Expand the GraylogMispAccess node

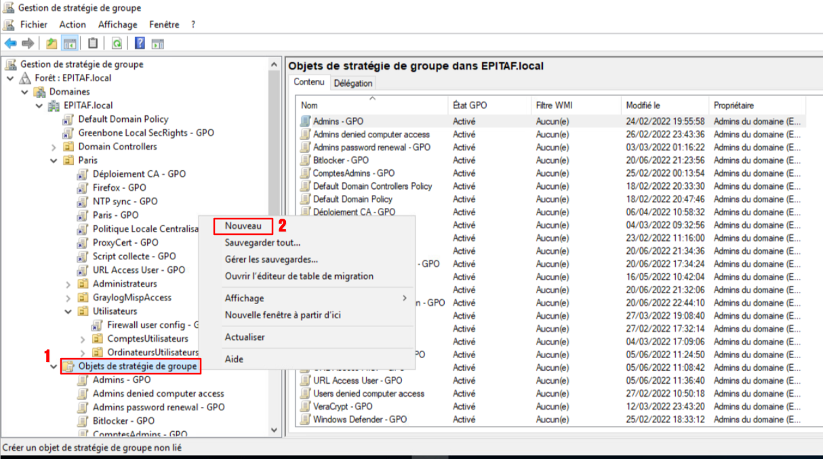click(x=68, y=298)
